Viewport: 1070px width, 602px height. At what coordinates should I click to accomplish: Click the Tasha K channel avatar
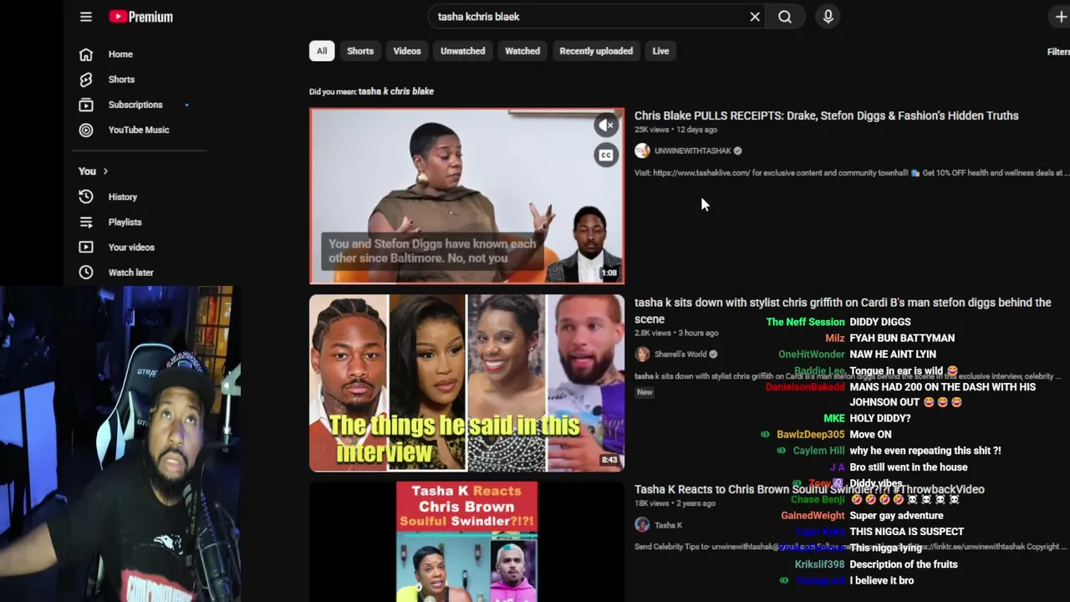pos(642,525)
